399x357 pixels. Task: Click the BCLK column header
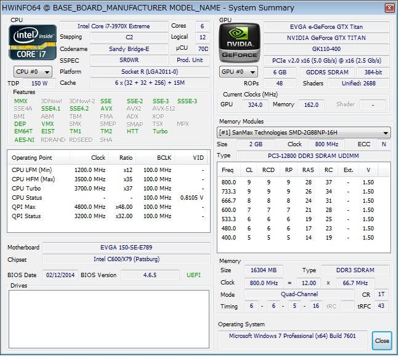tap(155, 158)
